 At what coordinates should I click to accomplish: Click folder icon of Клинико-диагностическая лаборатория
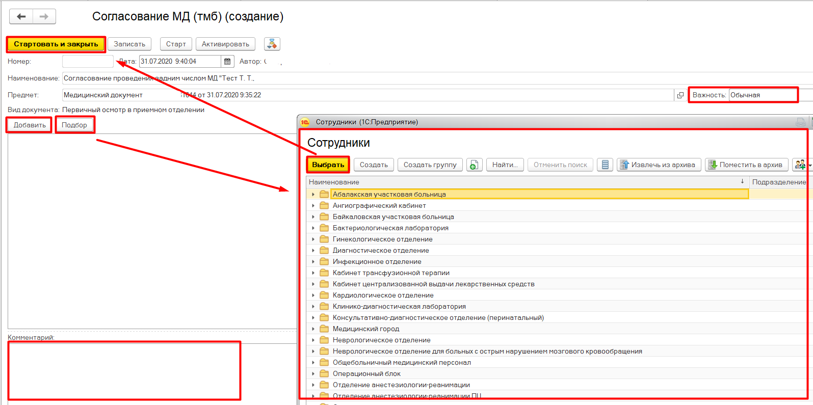(324, 306)
